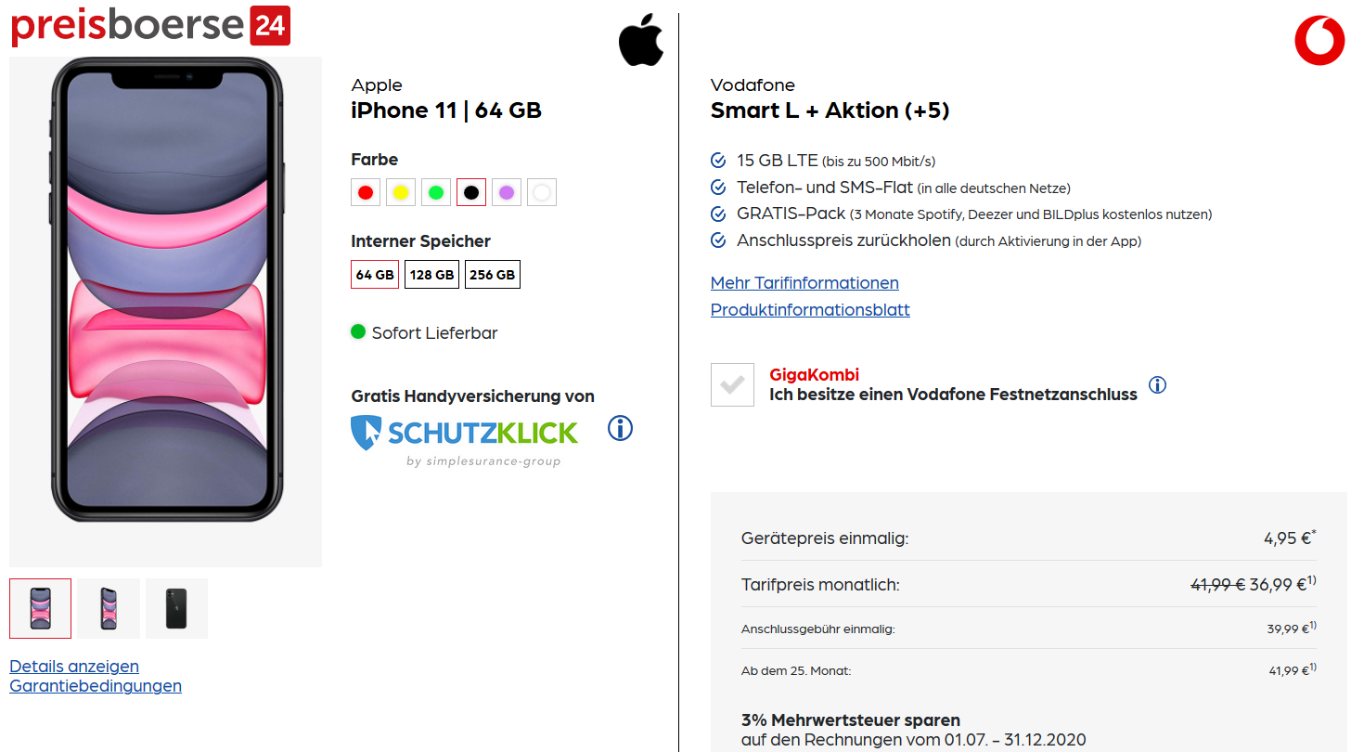
Task: Open Garantiebedingungen link
Action: 96,686
